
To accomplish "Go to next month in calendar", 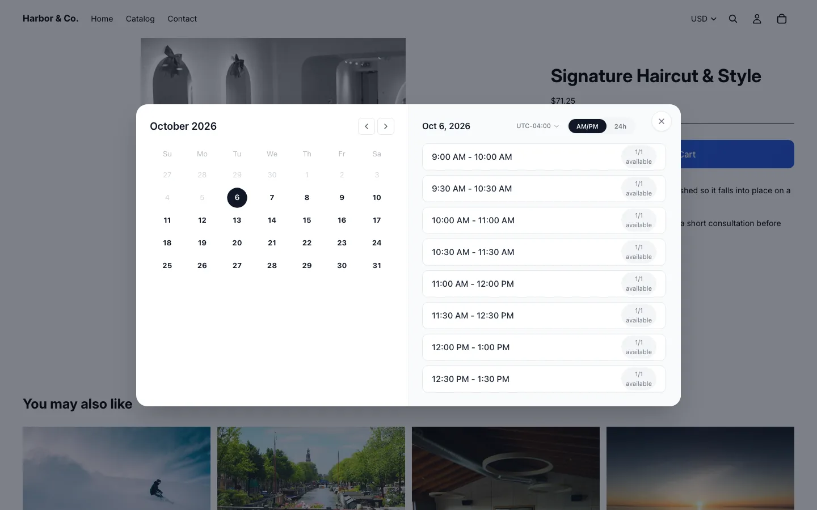I will coord(386,126).
